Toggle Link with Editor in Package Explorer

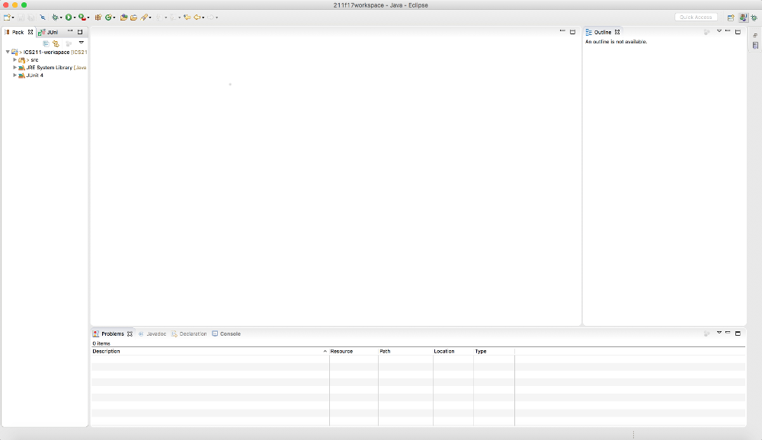click(56, 43)
